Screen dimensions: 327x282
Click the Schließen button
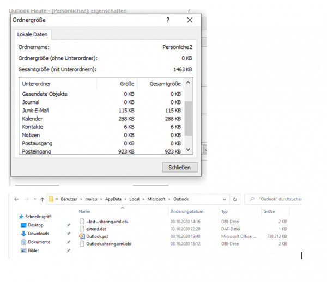click(179, 167)
